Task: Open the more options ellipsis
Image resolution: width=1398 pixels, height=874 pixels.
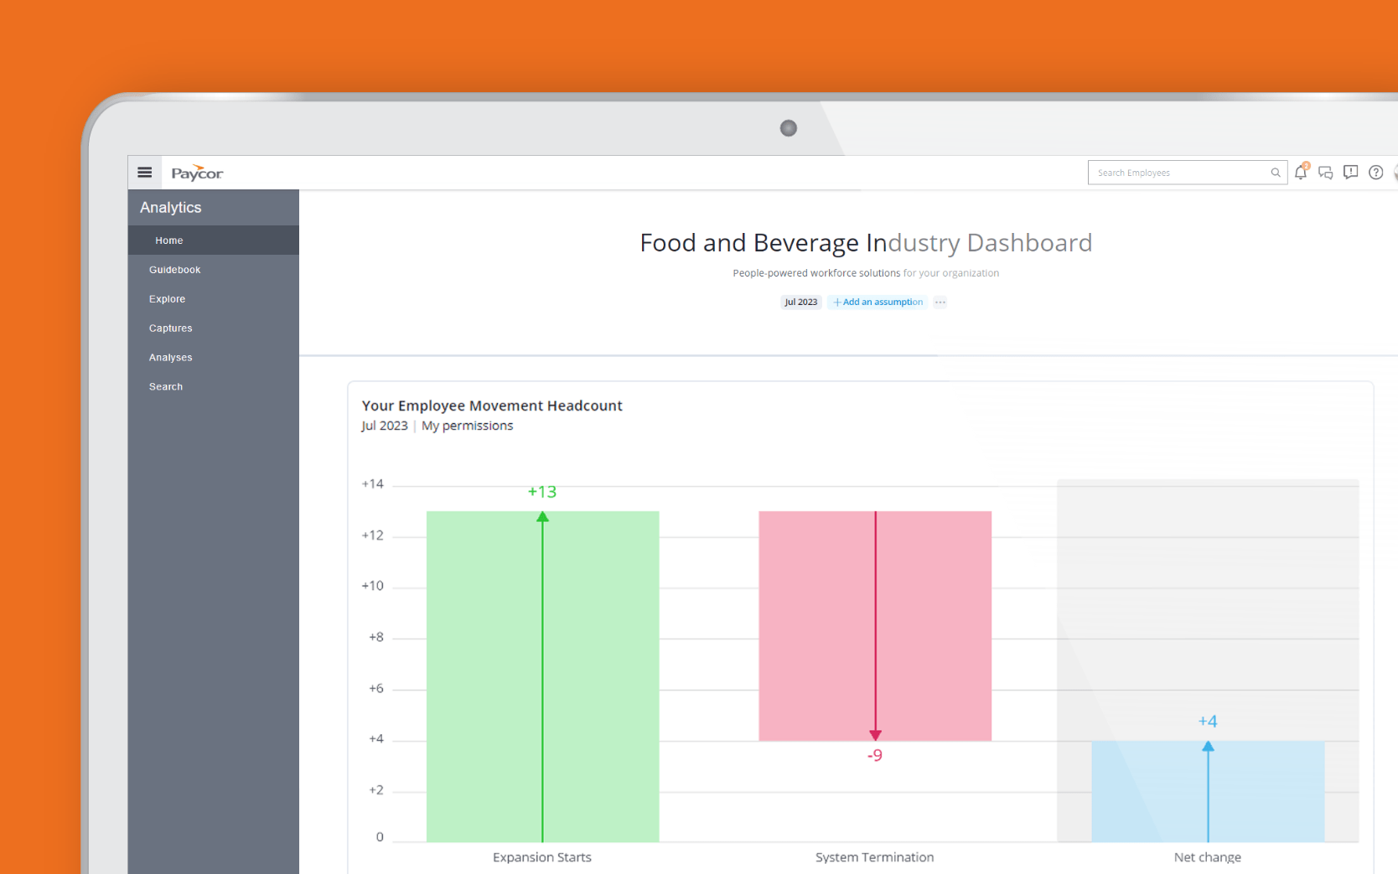Action: [940, 303]
